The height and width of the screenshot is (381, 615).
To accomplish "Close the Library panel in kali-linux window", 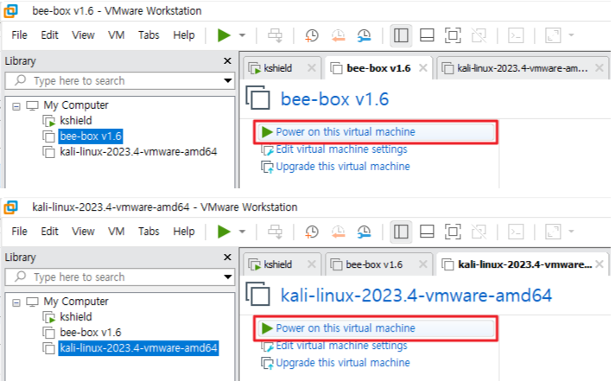I will coord(227,257).
